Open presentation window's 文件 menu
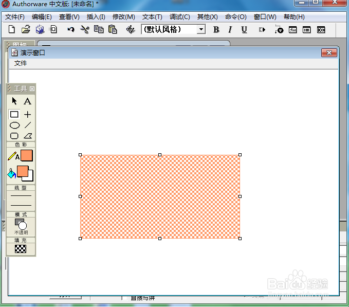This screenshot has width=349, height=307. tap(21, 63)
